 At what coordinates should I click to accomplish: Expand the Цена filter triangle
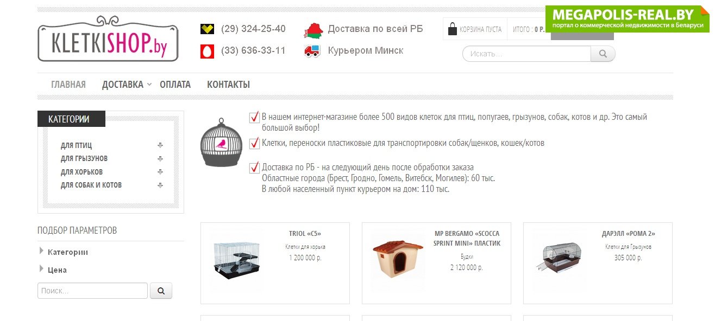click(x=41, y=269)
